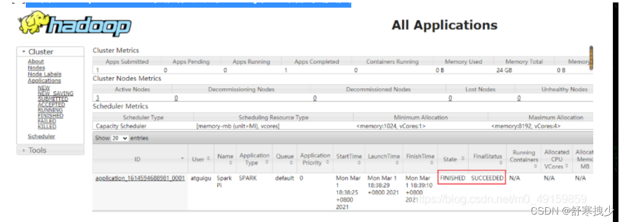Click the vertical scrollbar handle

[x=591, y=58]
